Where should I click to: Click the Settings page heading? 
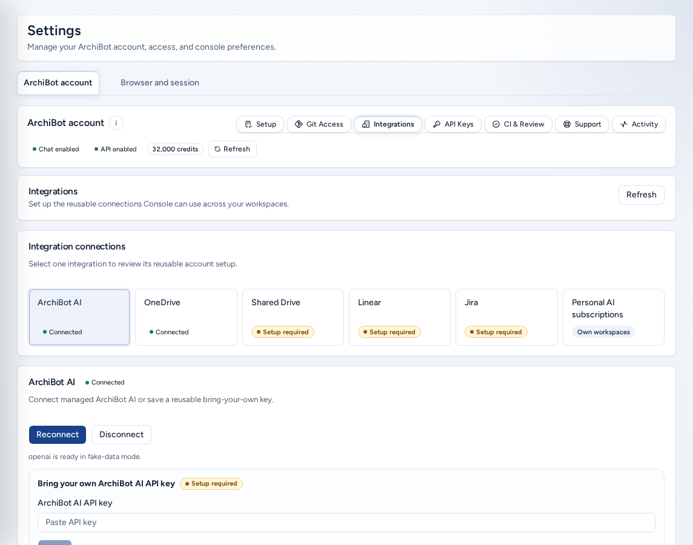tap(55, 30)
